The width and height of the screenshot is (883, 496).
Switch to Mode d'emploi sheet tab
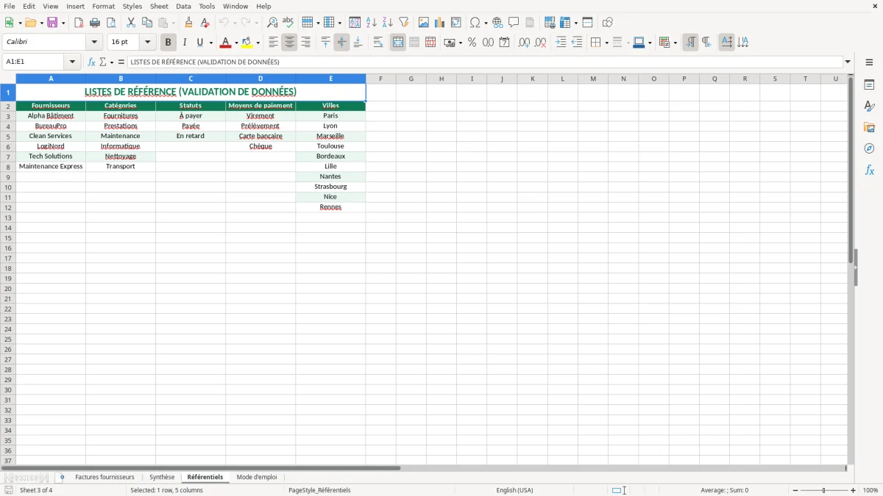257,478
